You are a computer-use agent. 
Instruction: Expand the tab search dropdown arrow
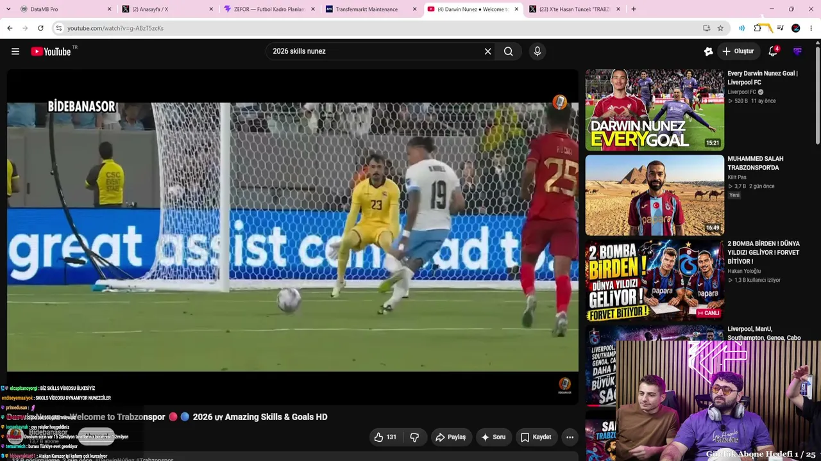click(8, 9)
